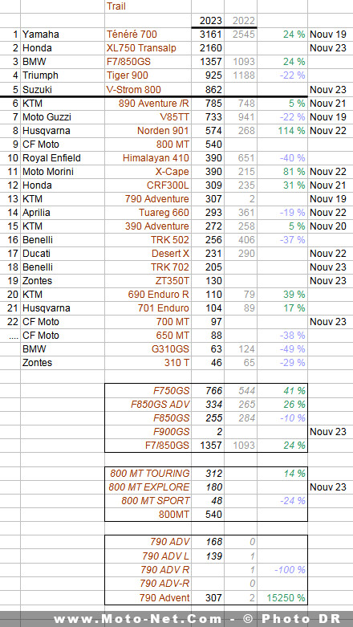Select the 15250 % percentage cell
The width and height of the screenshot is (353, 627).
coord(282,598)
